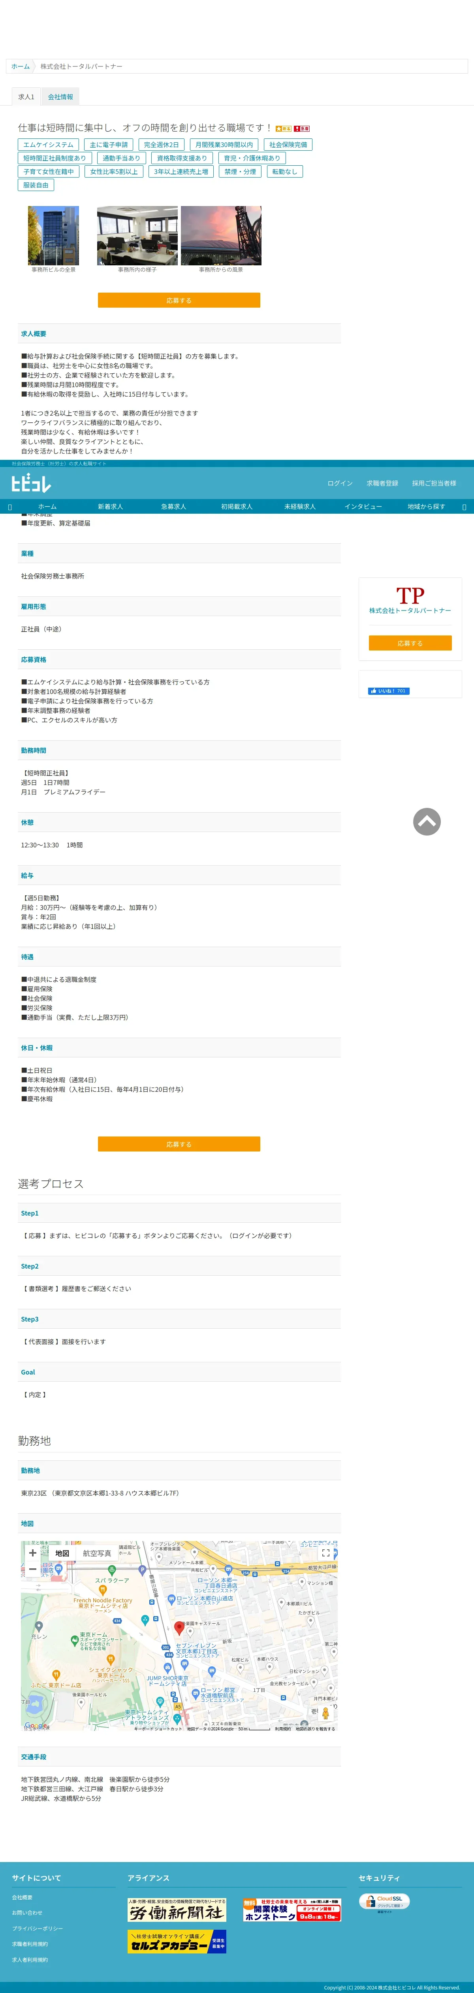Zoom out on the Google map
The height and width of the screenshot is (1993, 474).
(32, 1569)
